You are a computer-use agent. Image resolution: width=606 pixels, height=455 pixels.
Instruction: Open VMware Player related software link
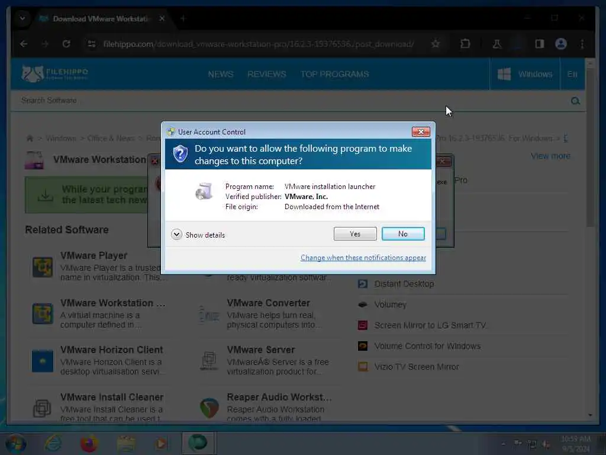click(x=94, y=256)
